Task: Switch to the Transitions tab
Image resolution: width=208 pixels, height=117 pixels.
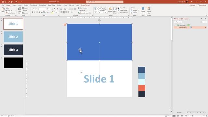Action: [33, 5]
